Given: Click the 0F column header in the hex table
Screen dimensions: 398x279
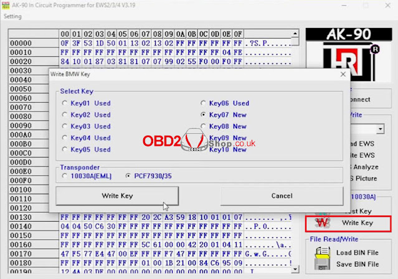Looking at the screenshot, I should pyautogui.click(x=238, y=34).
